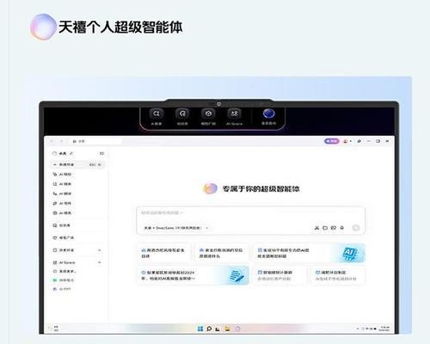Viewport: 430px width, 344px height.
Task: Click the pencil edit icon beside the sidebar title
Action: coord(71,153)
